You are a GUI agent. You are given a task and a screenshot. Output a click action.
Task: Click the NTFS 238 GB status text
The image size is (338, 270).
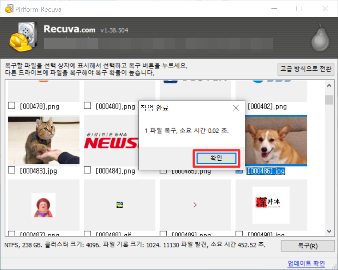(135, 245)
